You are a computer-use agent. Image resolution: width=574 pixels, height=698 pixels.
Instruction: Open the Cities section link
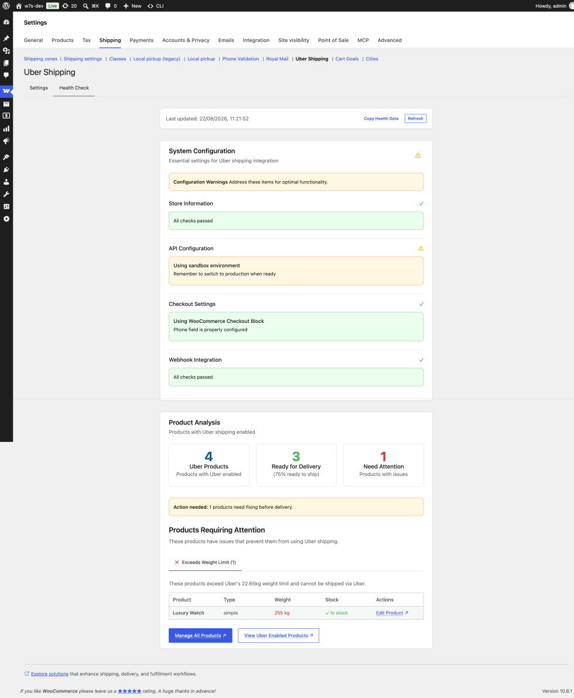pyautogui.click(x=372, y=59)
